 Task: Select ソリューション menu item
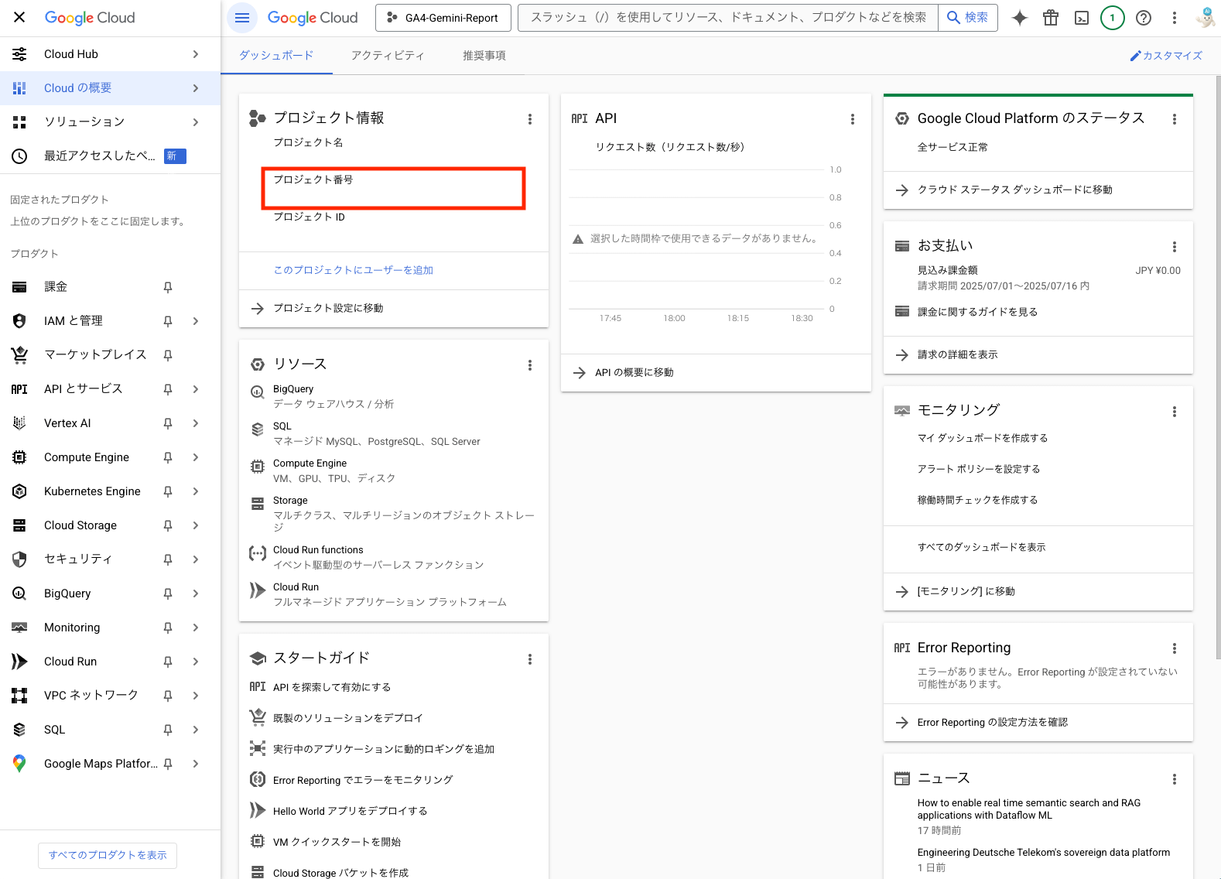[110, 122]
